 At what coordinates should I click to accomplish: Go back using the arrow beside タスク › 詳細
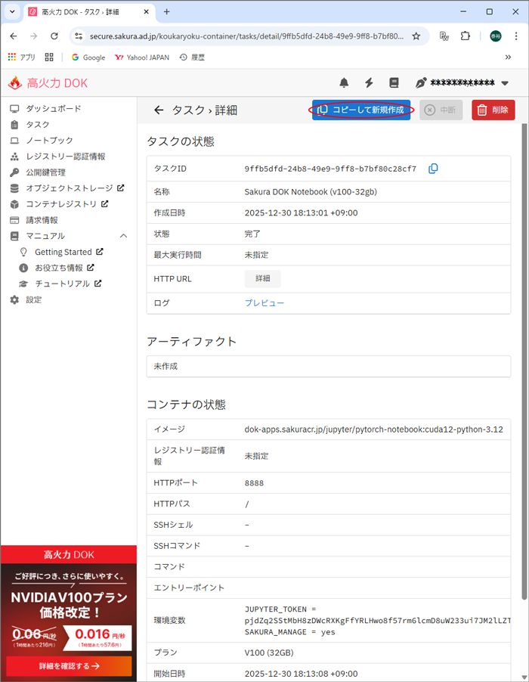pos(159,110)
